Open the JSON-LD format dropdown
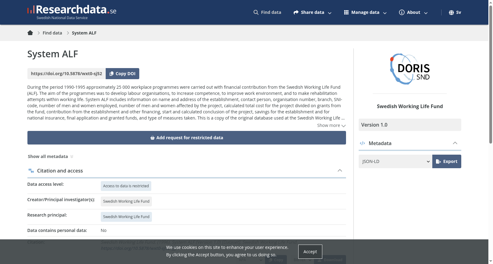Screen dimensions: 493x264 (x=395, y=161)
